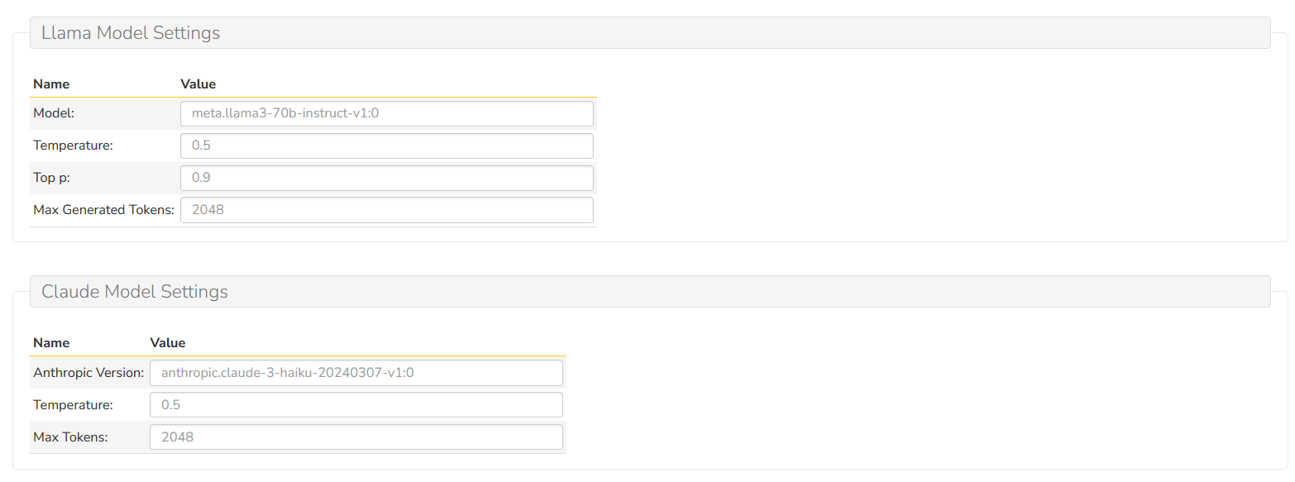This screenshot has height=482, width=1295.
Task: Click the "Top p:" row label
Action: click(x=51, y=178)
